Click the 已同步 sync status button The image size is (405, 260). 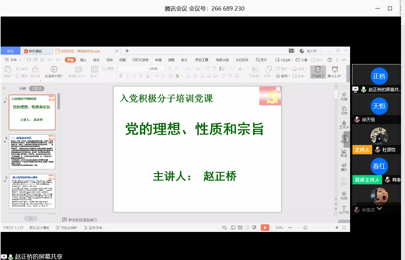click(x=284, y=60)
